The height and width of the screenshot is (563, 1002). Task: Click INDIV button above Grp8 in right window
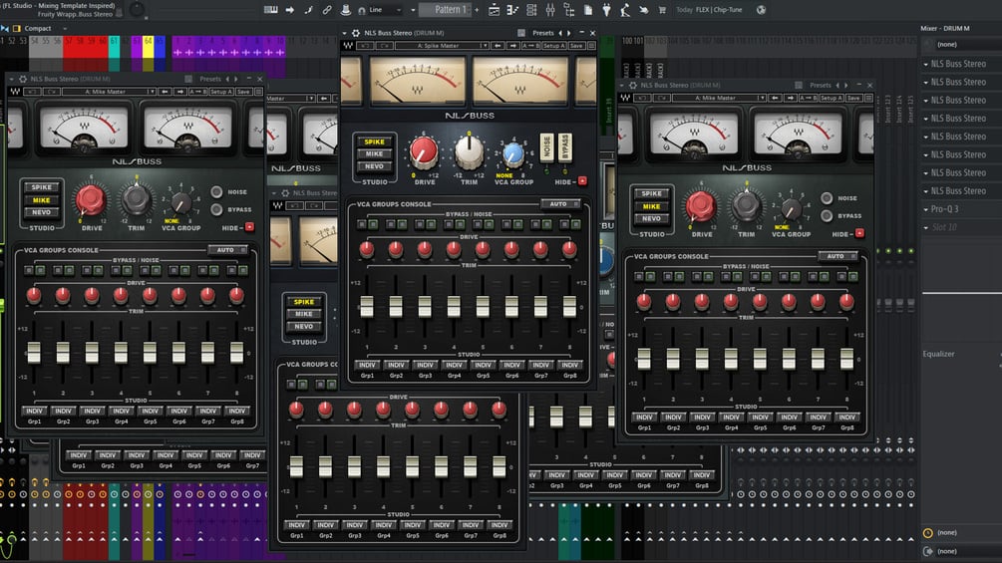pos(846,417)
